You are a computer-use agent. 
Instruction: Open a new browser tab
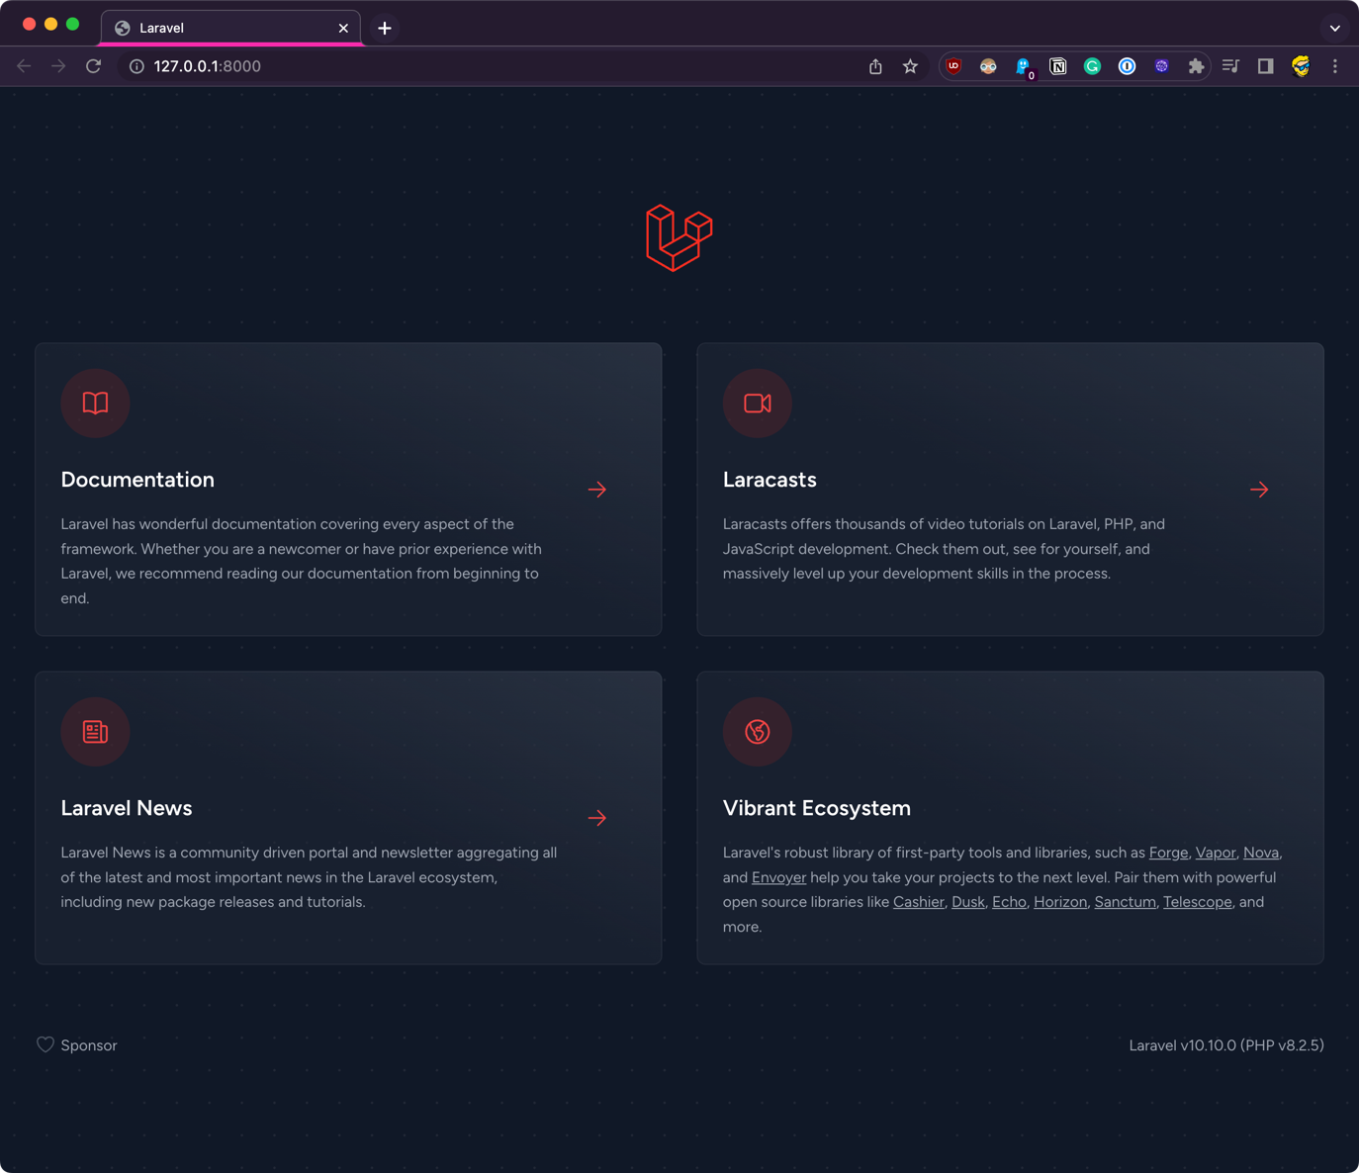pyautogui.click(x=385, y=28)
